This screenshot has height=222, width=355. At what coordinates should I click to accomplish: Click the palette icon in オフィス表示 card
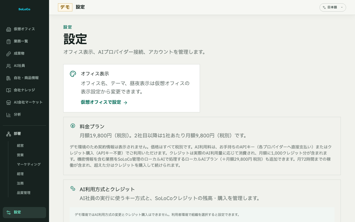(73, 74)
